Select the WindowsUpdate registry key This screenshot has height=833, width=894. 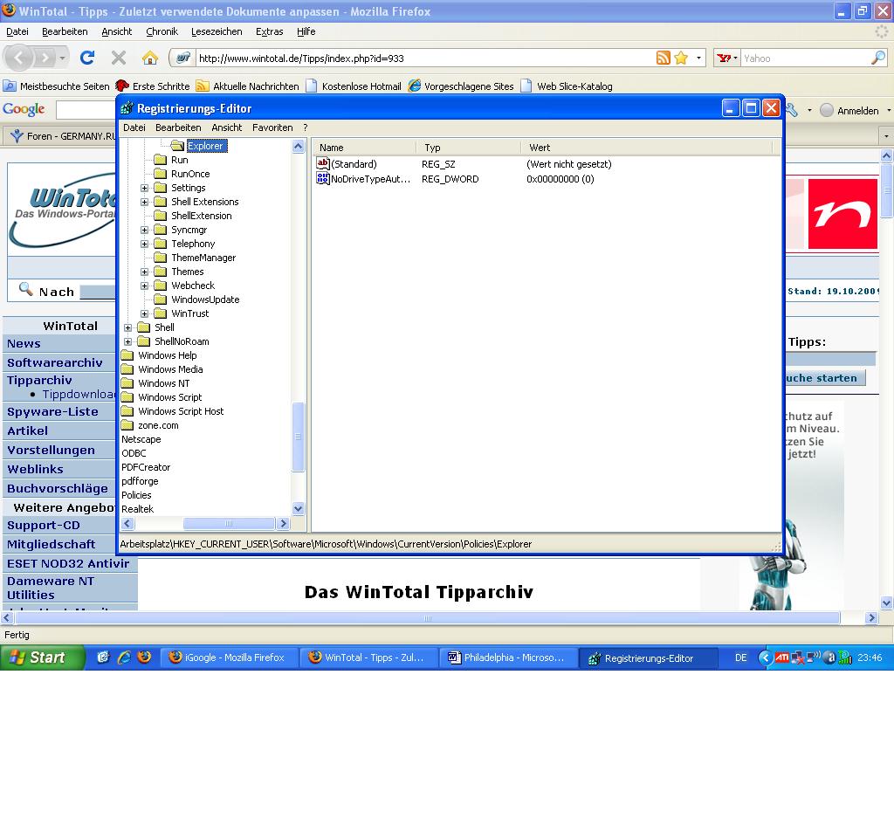pyautogui.click(x=197, y=299)
